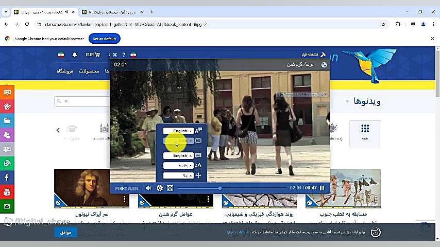Open Chrome extensions puzzle icon

tap(398, 24)
